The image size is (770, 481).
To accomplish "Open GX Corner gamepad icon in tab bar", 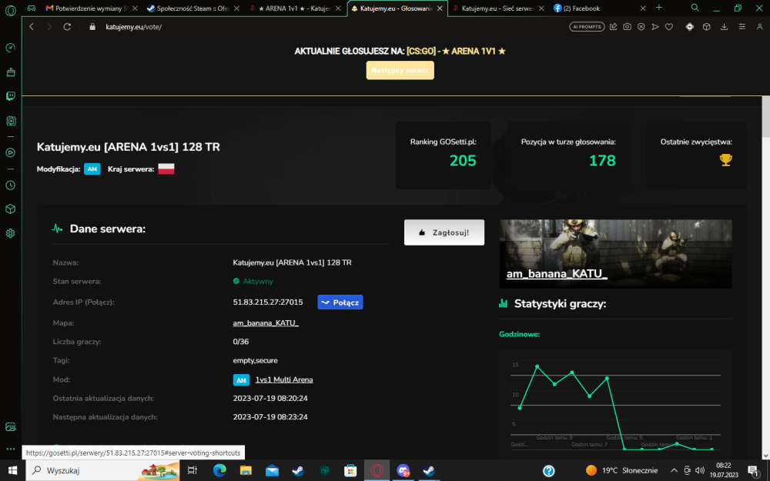I will pos(32,8).
